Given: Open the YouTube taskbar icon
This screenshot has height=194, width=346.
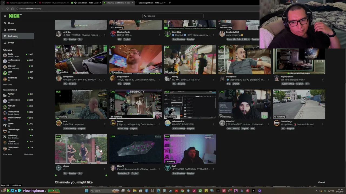Looking at the screenshot, I should pos(176,191).
